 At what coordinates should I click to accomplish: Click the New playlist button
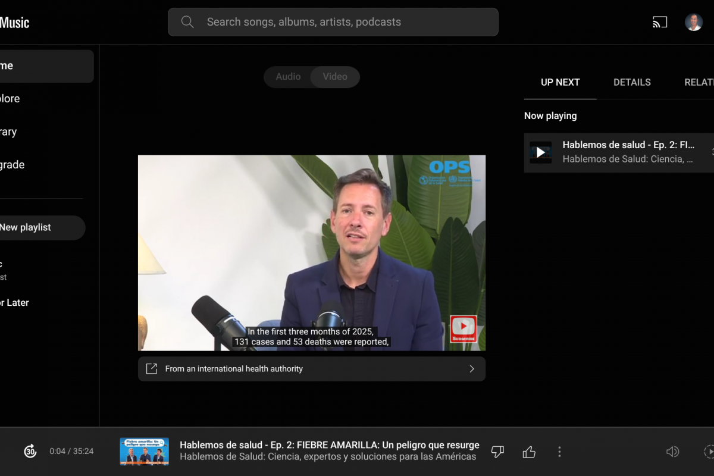pyautogui.click(x=36, y=227)
